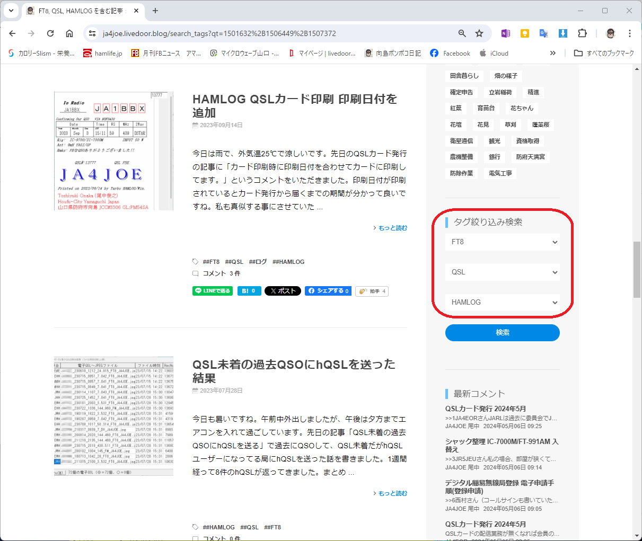The height and width of the screenshot is (541, 642).
Task: Expand the QSL tag dropdown
Action: [503, 272]
